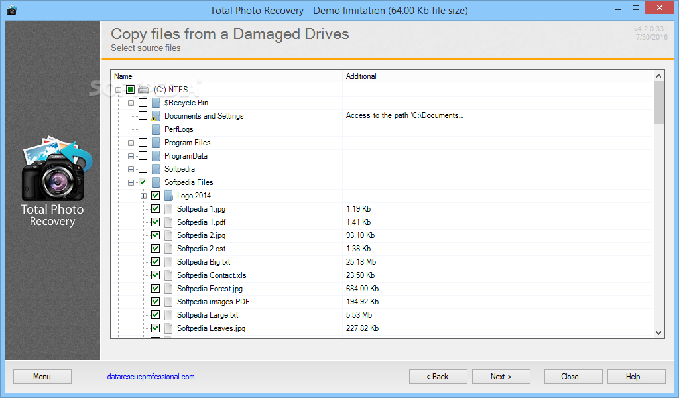Click the Close... button
Image resolution: width=679 pixels, height=398 pixels.
(x=573, y=377)
